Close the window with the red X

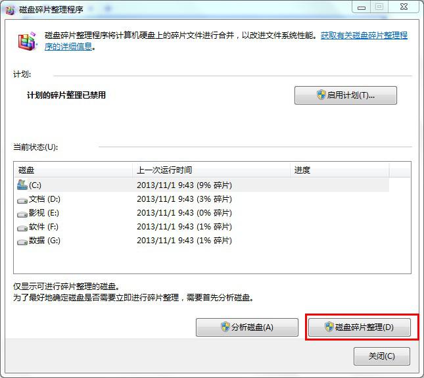pos(402,7)
